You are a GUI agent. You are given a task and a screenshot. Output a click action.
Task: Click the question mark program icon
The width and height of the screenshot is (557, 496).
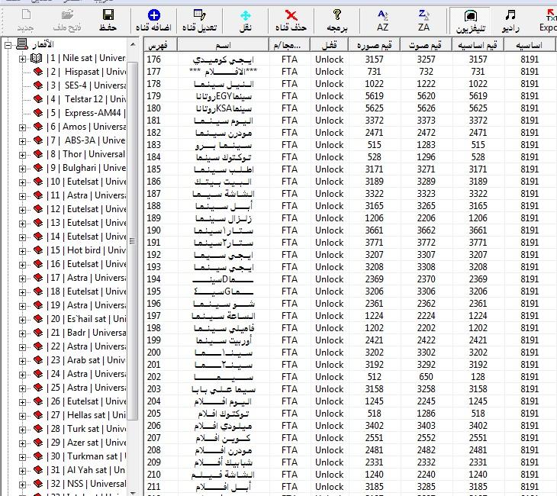337,15
